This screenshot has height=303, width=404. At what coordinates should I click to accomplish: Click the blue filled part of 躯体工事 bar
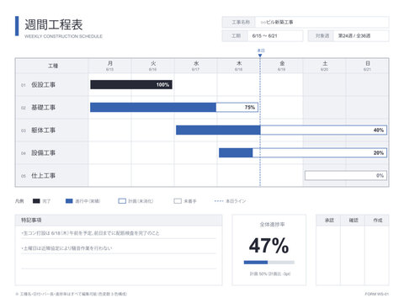click(x=218, y=130)
